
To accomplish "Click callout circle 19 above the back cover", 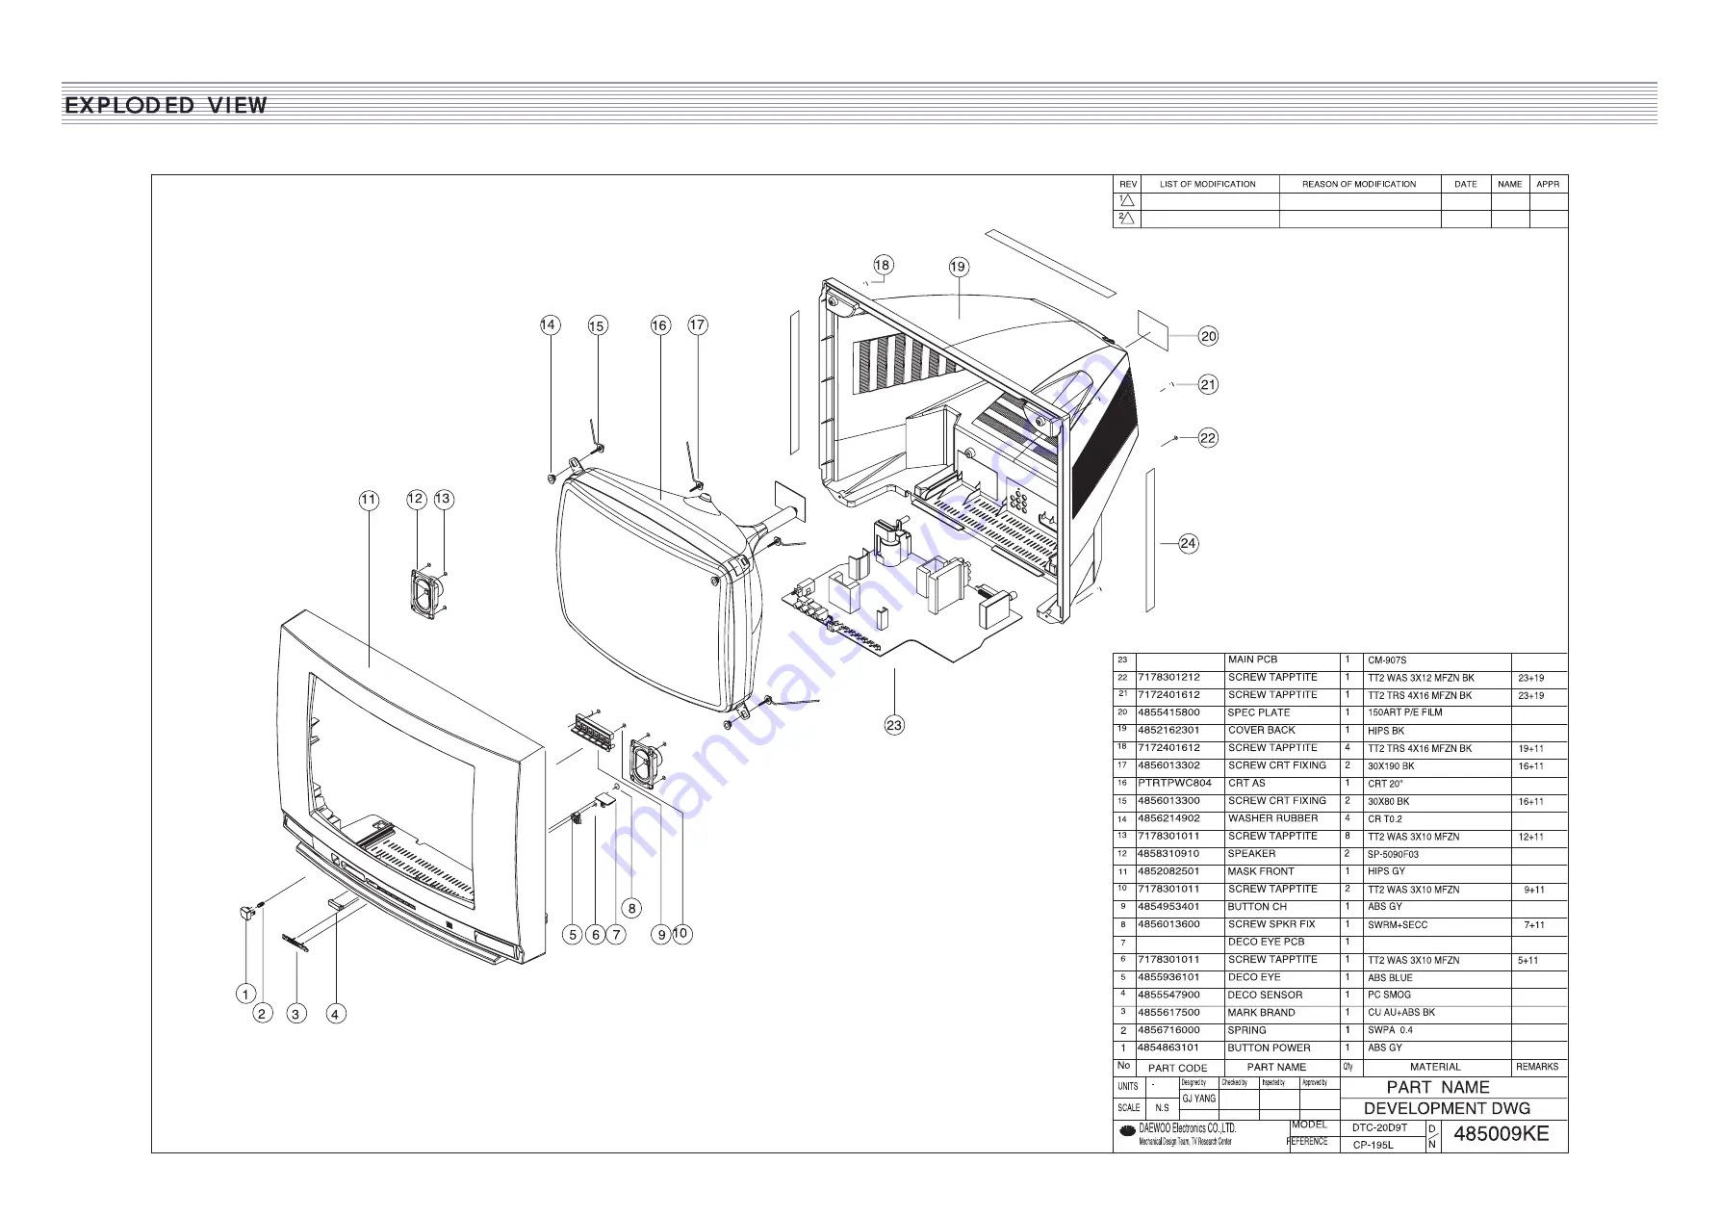I will pos(958,267).
